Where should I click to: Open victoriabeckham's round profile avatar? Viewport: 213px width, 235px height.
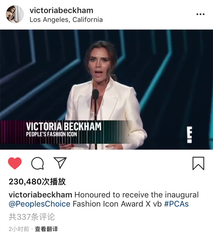point(15,14)
